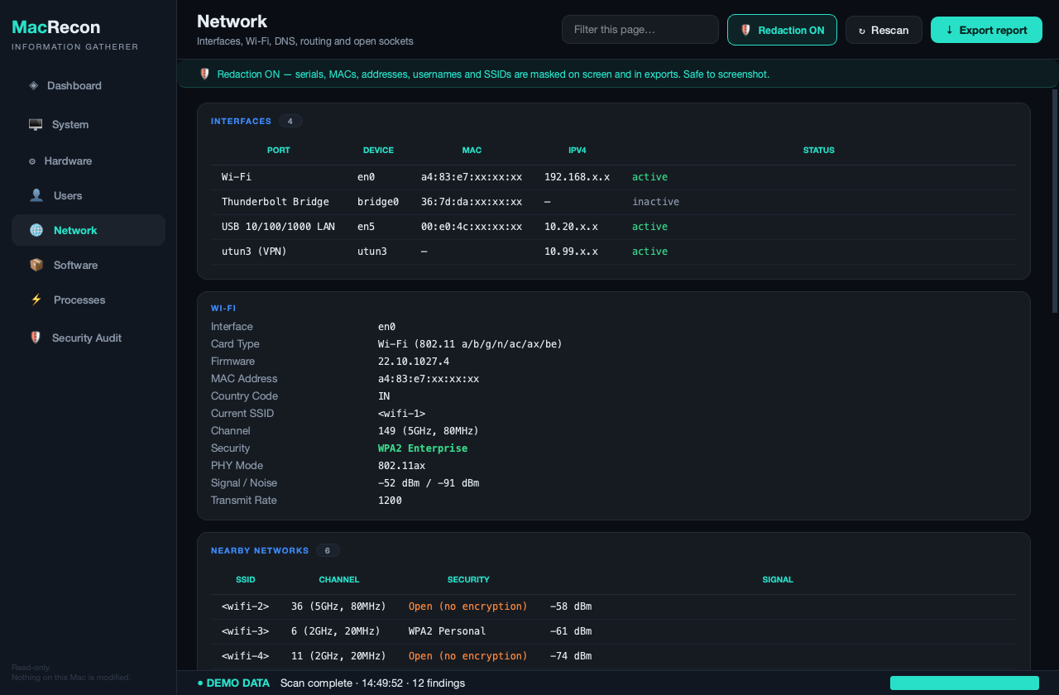Click the WPA2 Personal security cell
This screenshot has width=1059, height=695.
448,631
